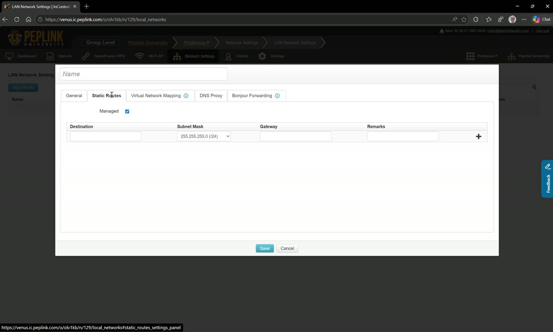Open SpeedFusion VPN navigation item

point(104,56)
